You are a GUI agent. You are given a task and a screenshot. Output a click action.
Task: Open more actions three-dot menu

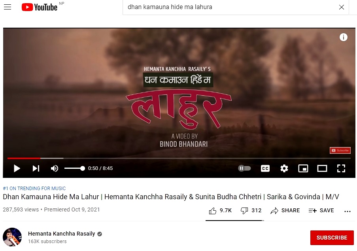tap(348, 211)
